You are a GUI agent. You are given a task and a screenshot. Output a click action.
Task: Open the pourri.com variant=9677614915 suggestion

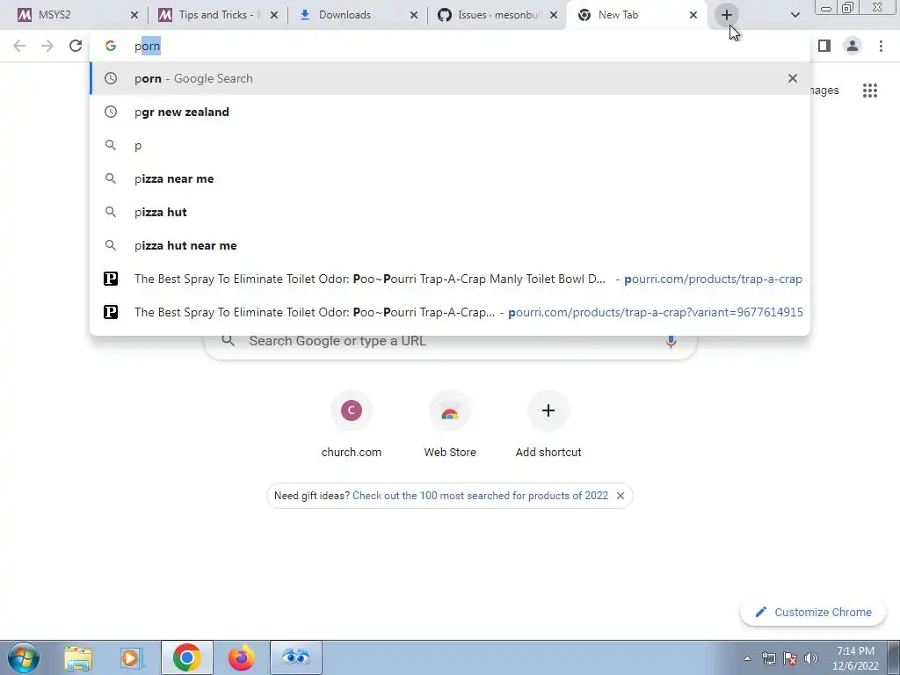coord(450,312)
